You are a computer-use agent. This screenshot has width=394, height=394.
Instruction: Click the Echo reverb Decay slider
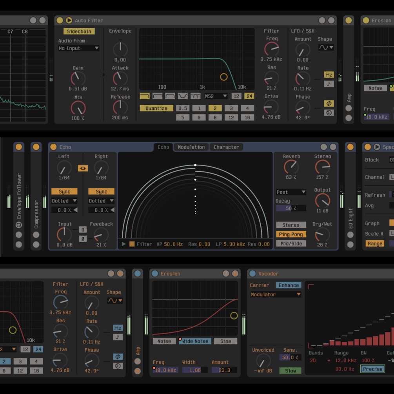coord(291,208)
